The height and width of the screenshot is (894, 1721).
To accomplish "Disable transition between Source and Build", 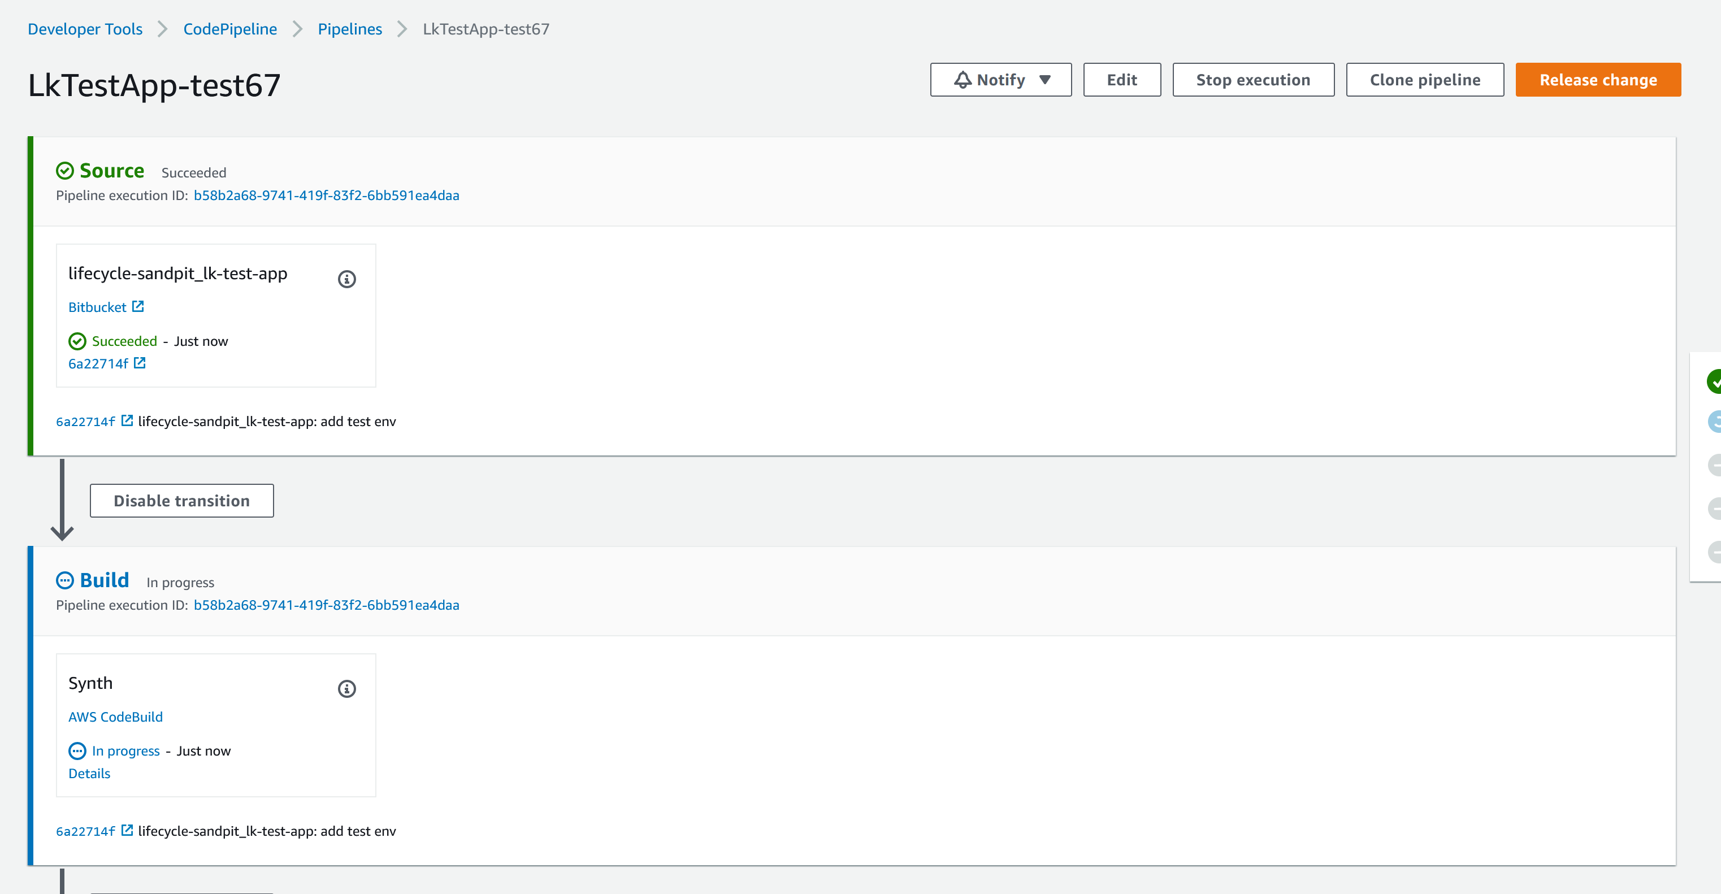I will pyautogui.click(x=182, y=501).
